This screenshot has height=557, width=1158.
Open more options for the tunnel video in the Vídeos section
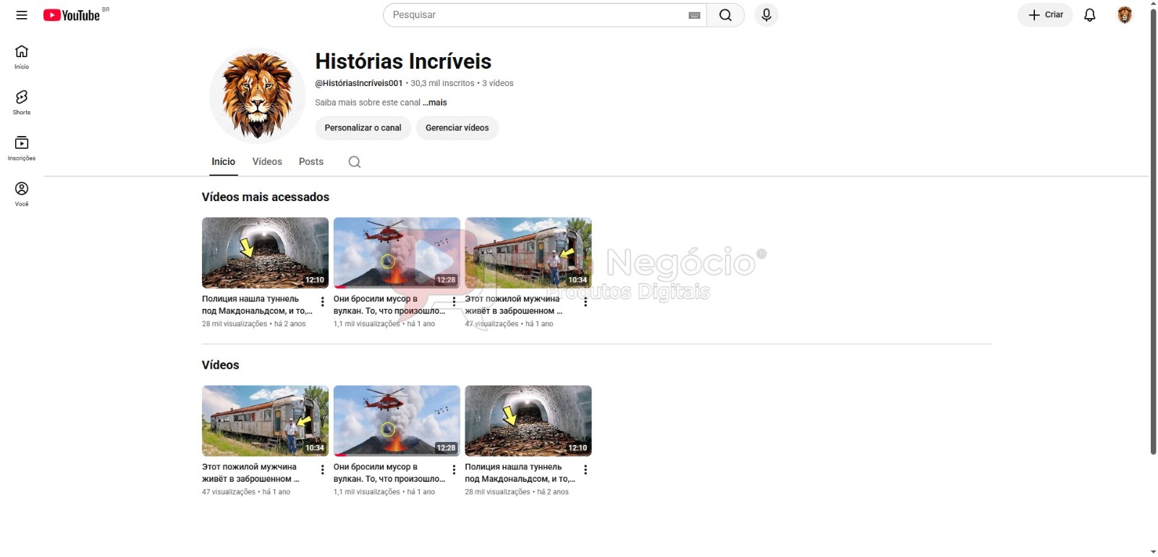pos(586,469)
